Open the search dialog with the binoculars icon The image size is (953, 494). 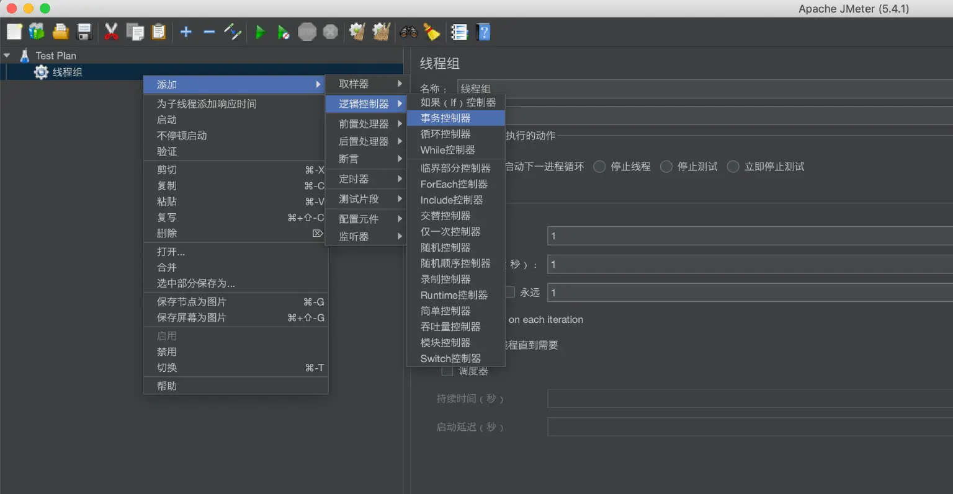(x=409, y=31)
